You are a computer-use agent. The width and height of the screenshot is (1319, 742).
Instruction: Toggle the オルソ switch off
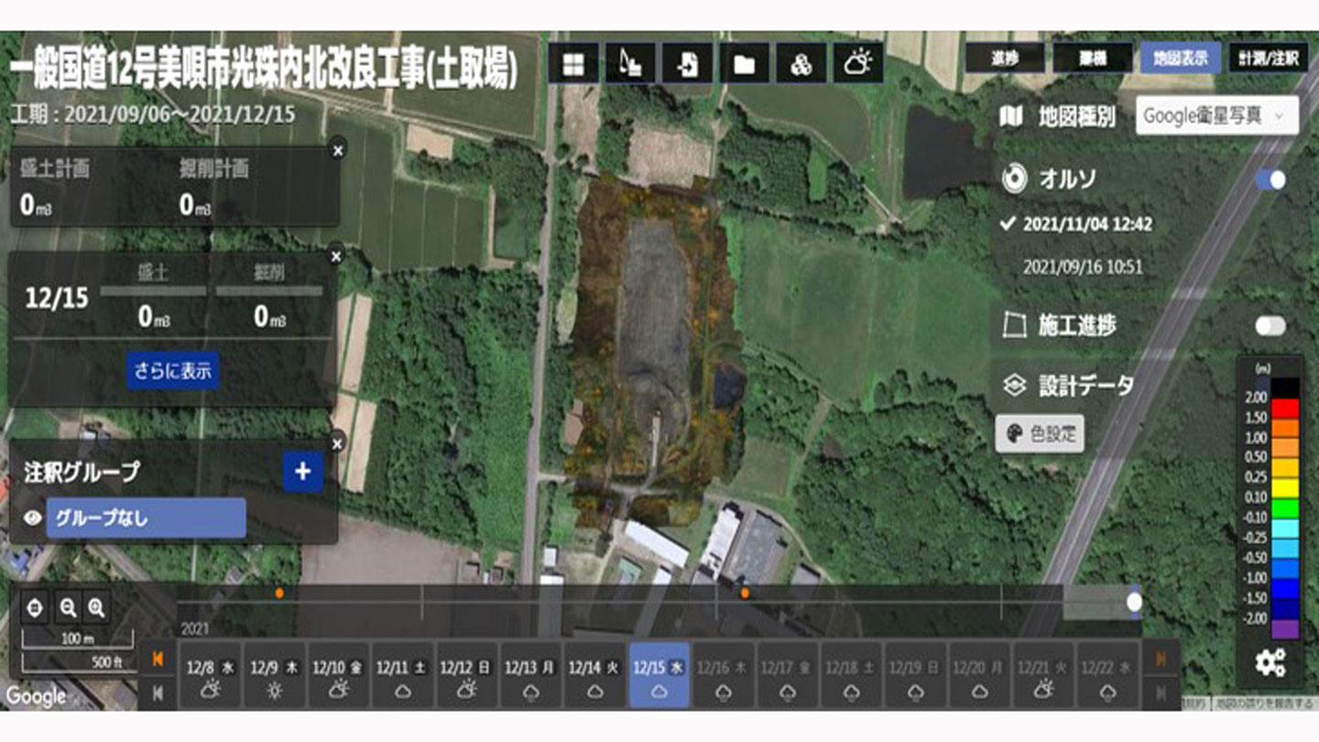[x=1270, y=180]
